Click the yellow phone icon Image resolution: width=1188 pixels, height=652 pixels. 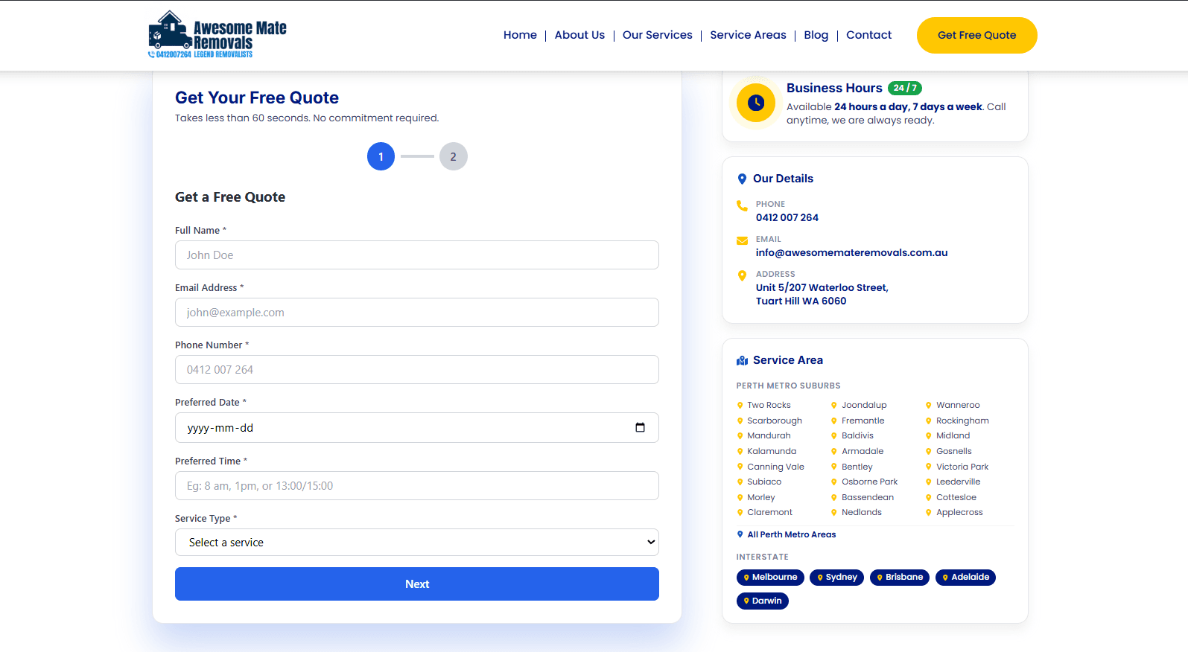tap(742, 205)
